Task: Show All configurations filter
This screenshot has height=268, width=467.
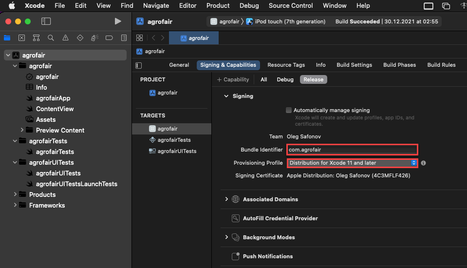Action: tap(263, 79)
